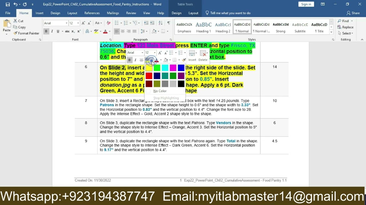
Task: Switch to the Mailings tab
Action: tap(113, 13)
